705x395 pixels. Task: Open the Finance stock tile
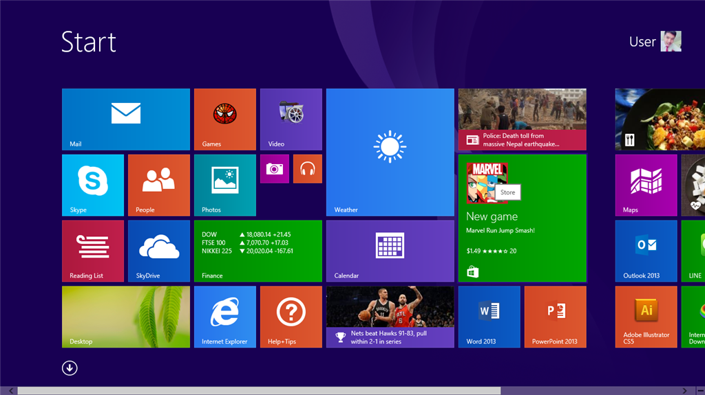(x=258, y=251)
